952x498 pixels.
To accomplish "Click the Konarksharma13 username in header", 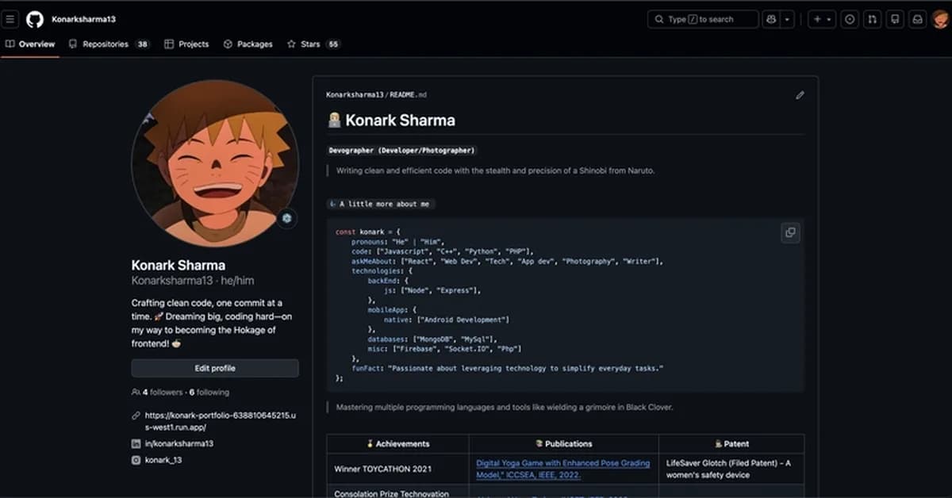I will [83, 19].
